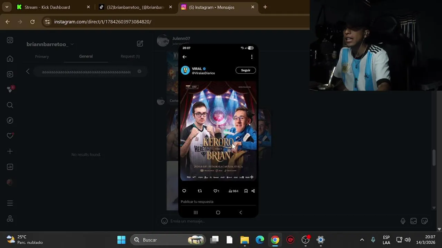This screenshot has height=248, width=442.
Task: Click Publicar tu respuesta field
Action: click(218, 201)
